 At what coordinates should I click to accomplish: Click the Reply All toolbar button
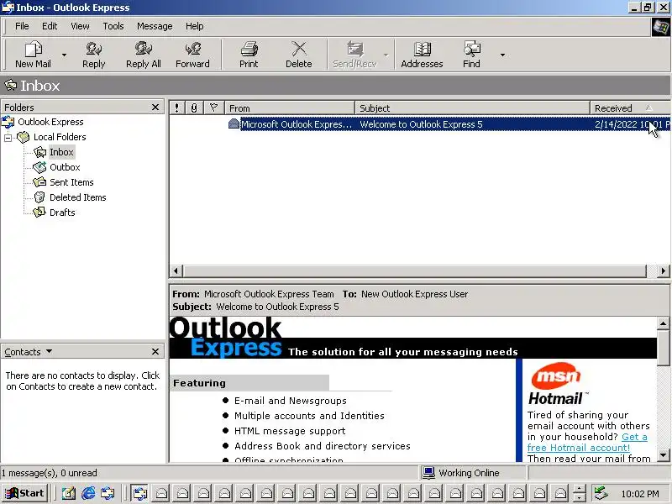[143, 55]
